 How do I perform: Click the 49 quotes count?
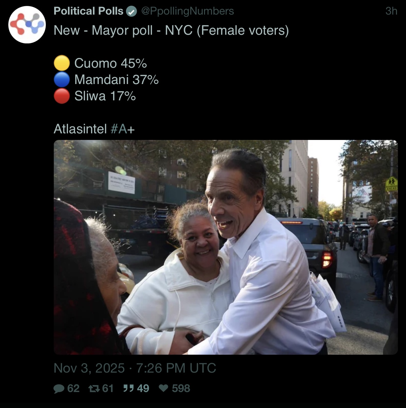pos(143,389)
